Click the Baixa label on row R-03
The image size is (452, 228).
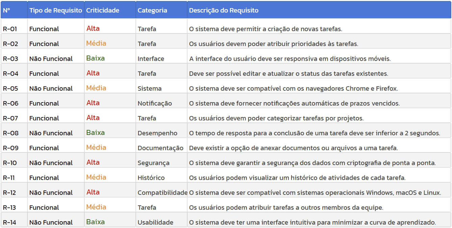point(96,58)
